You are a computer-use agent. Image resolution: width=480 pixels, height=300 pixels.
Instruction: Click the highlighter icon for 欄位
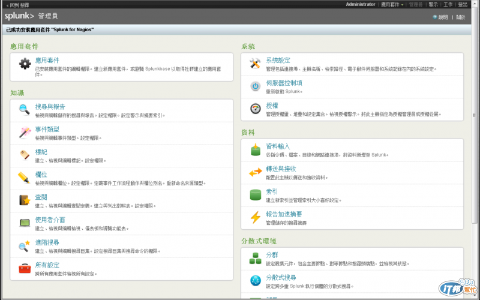point(24,178)
